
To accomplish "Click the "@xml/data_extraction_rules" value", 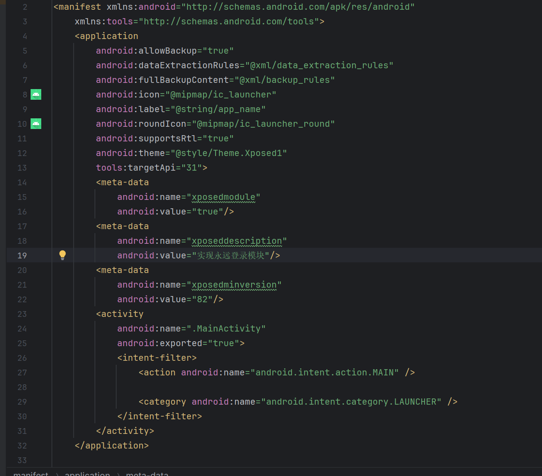I will 319,66.
